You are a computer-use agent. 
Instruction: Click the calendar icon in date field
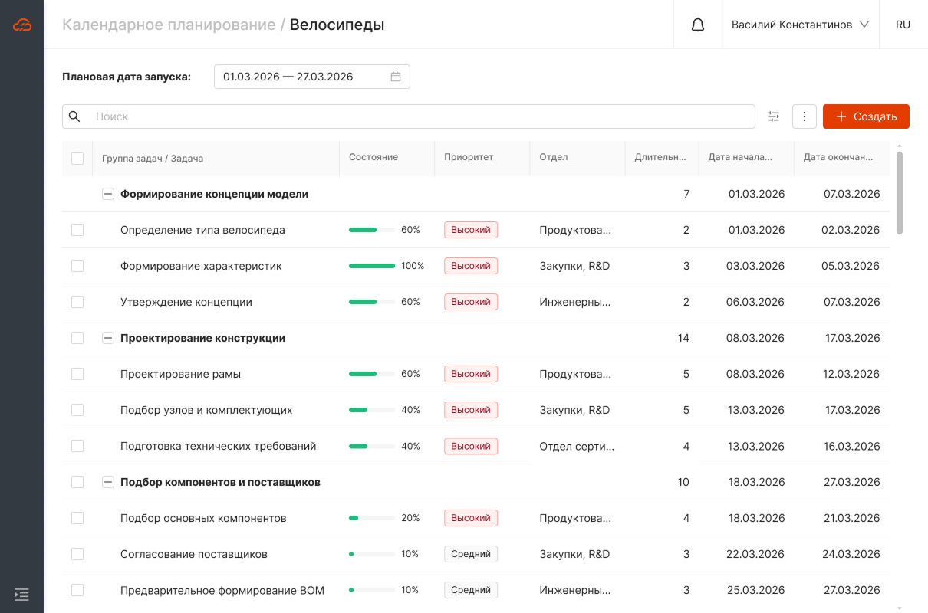(396, 77)
